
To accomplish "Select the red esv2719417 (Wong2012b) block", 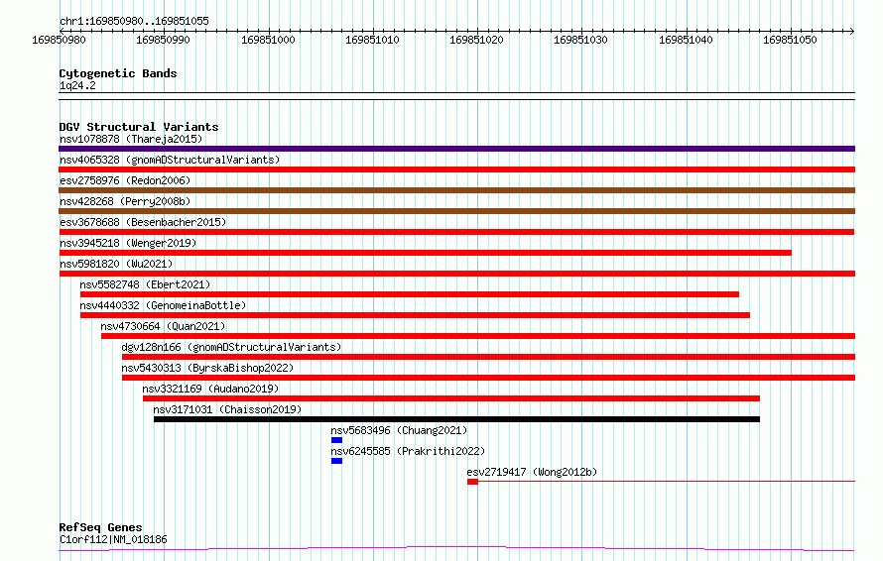I will point(472,482).
